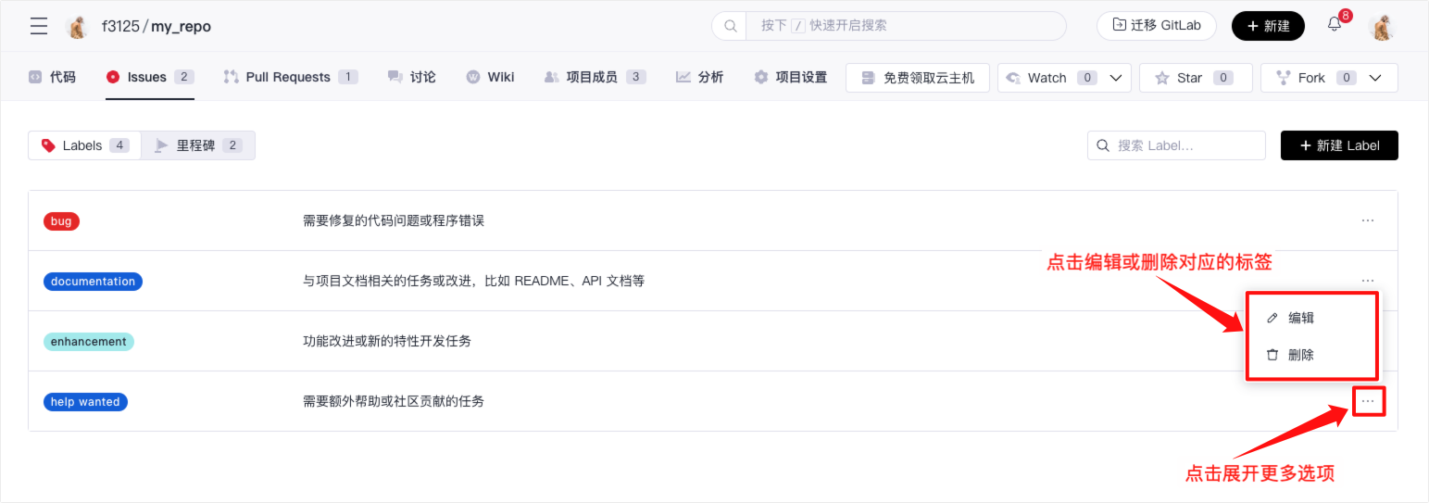
Task: Open more options for documentation label
Action: [1368, 280]
